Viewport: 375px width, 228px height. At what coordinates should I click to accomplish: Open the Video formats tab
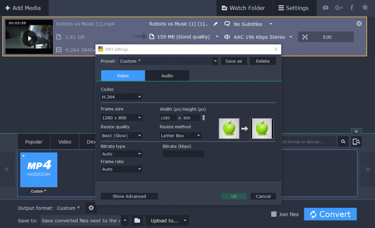[64, 142]
